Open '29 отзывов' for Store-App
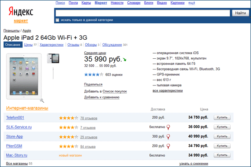 (89, 137)
